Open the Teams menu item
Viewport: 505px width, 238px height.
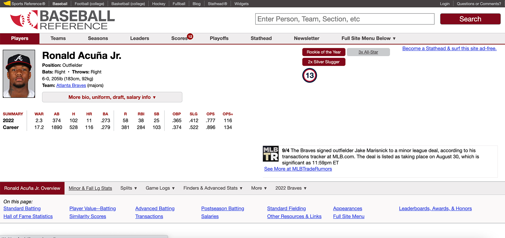(58, 38)
